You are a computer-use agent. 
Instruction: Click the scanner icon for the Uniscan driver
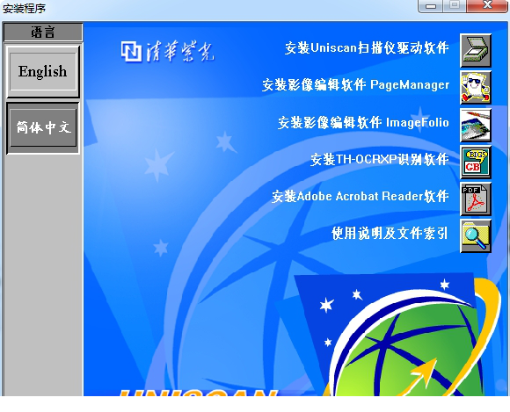(x=475, y=51)
